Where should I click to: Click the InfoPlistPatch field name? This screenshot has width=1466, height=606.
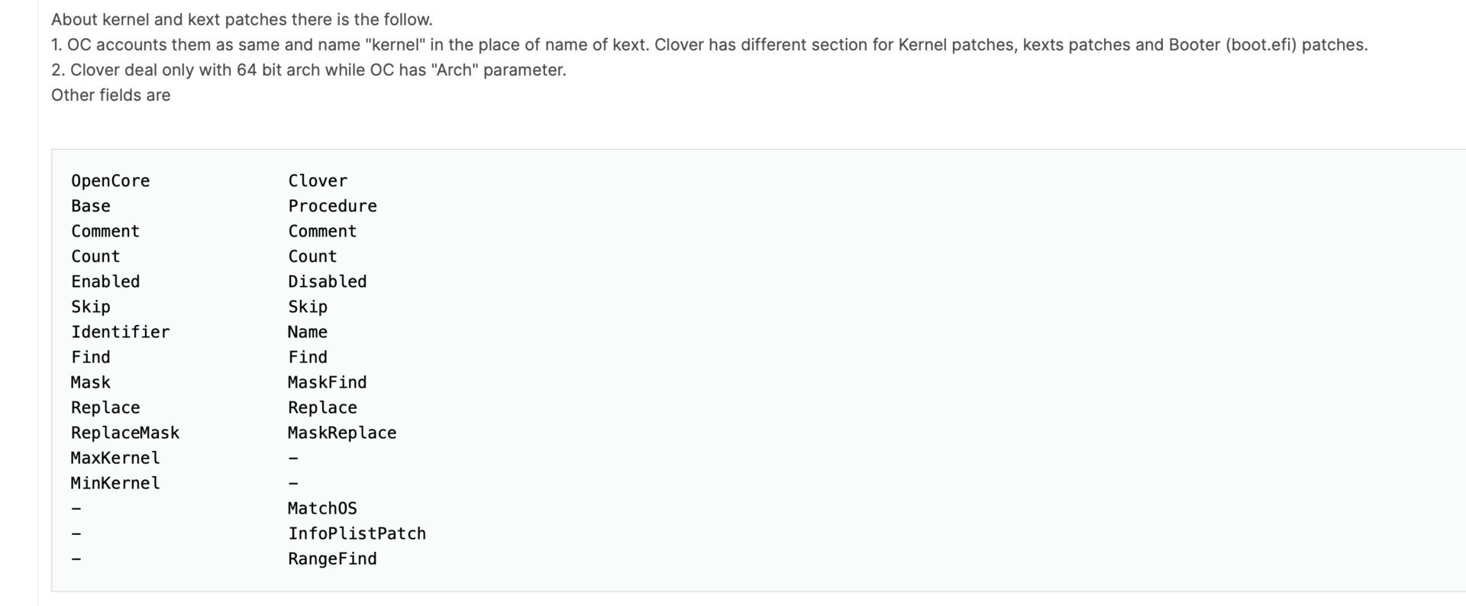tap(357, 533)
